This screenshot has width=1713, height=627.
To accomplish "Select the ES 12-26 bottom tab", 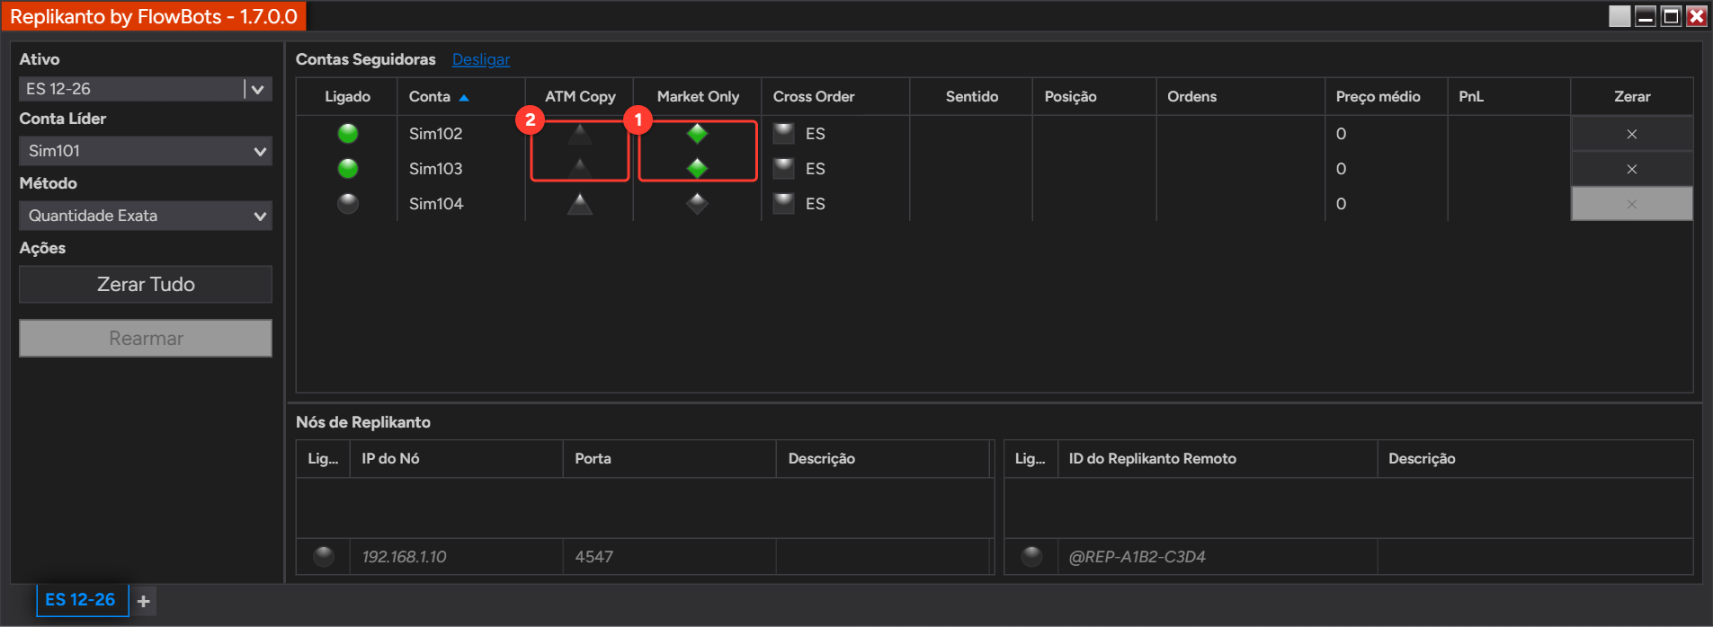I will click(x=82, y=600).
